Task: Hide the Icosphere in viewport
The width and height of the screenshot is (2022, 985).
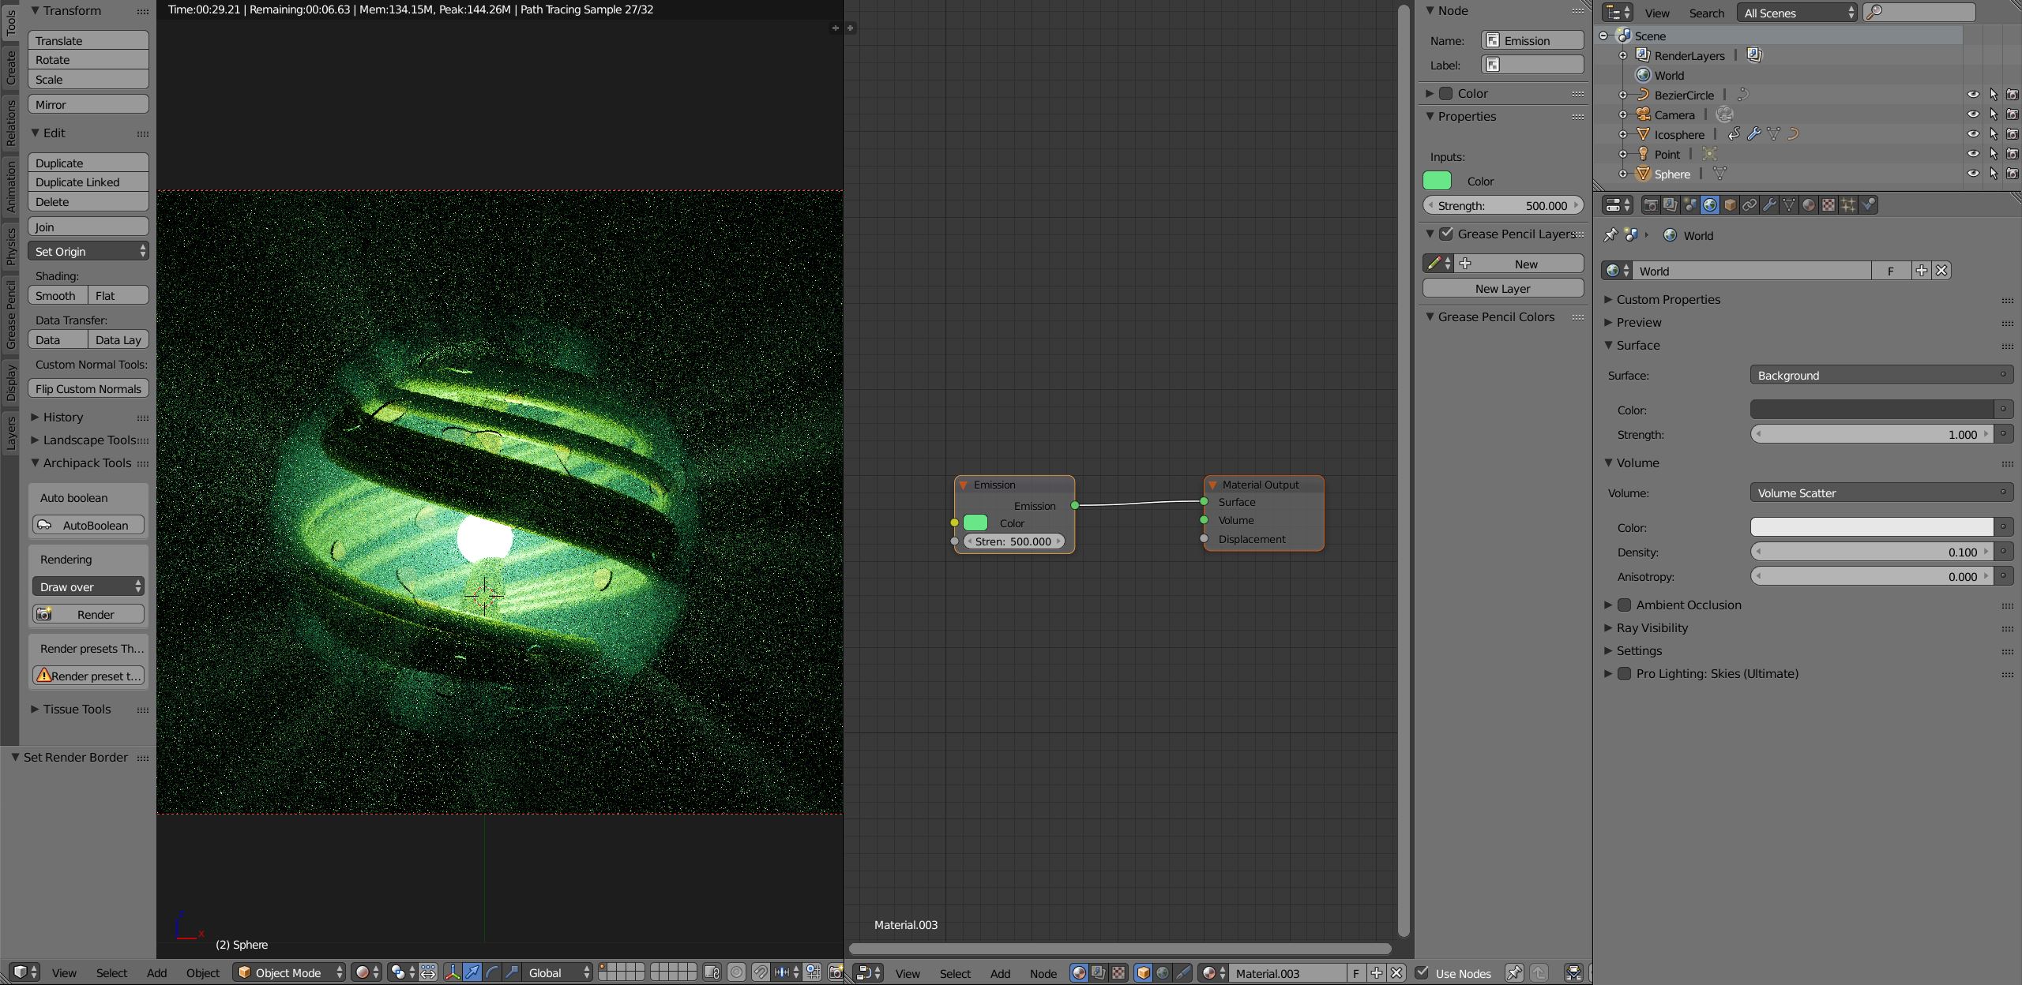Action: (1972, 134)
